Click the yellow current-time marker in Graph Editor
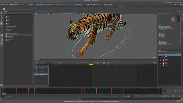 coord(91,64)
